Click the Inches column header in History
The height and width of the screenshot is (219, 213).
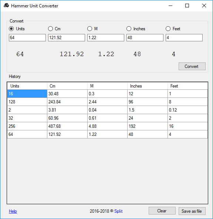(x=148, y=86)
